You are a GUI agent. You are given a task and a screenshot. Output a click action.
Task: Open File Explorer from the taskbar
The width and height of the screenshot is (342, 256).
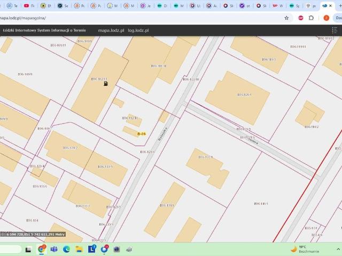coord(79,249)
